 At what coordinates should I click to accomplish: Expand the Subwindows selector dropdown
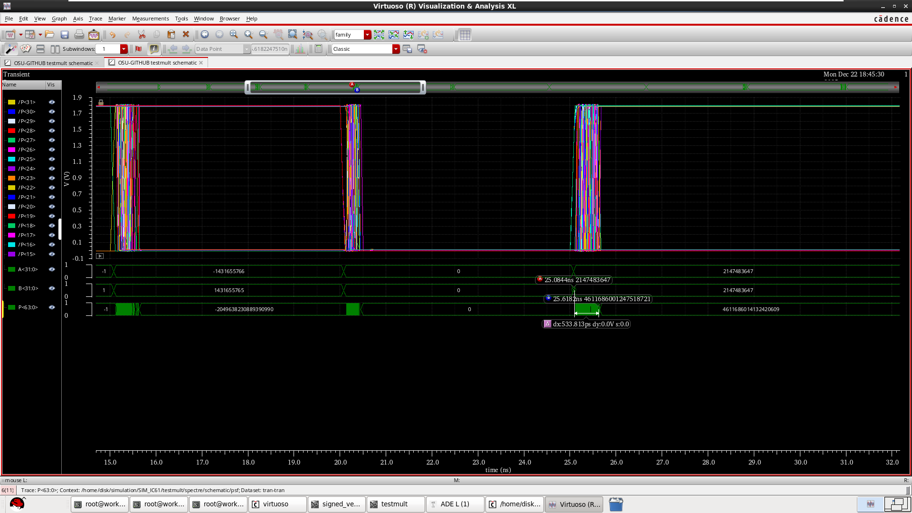coord(124,49)
